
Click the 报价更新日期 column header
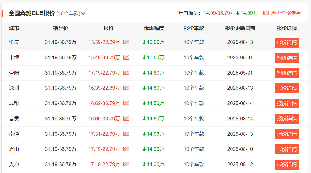click(240, 28)
